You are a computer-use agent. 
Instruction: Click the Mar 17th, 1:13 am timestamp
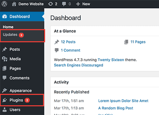click(69, 108)
